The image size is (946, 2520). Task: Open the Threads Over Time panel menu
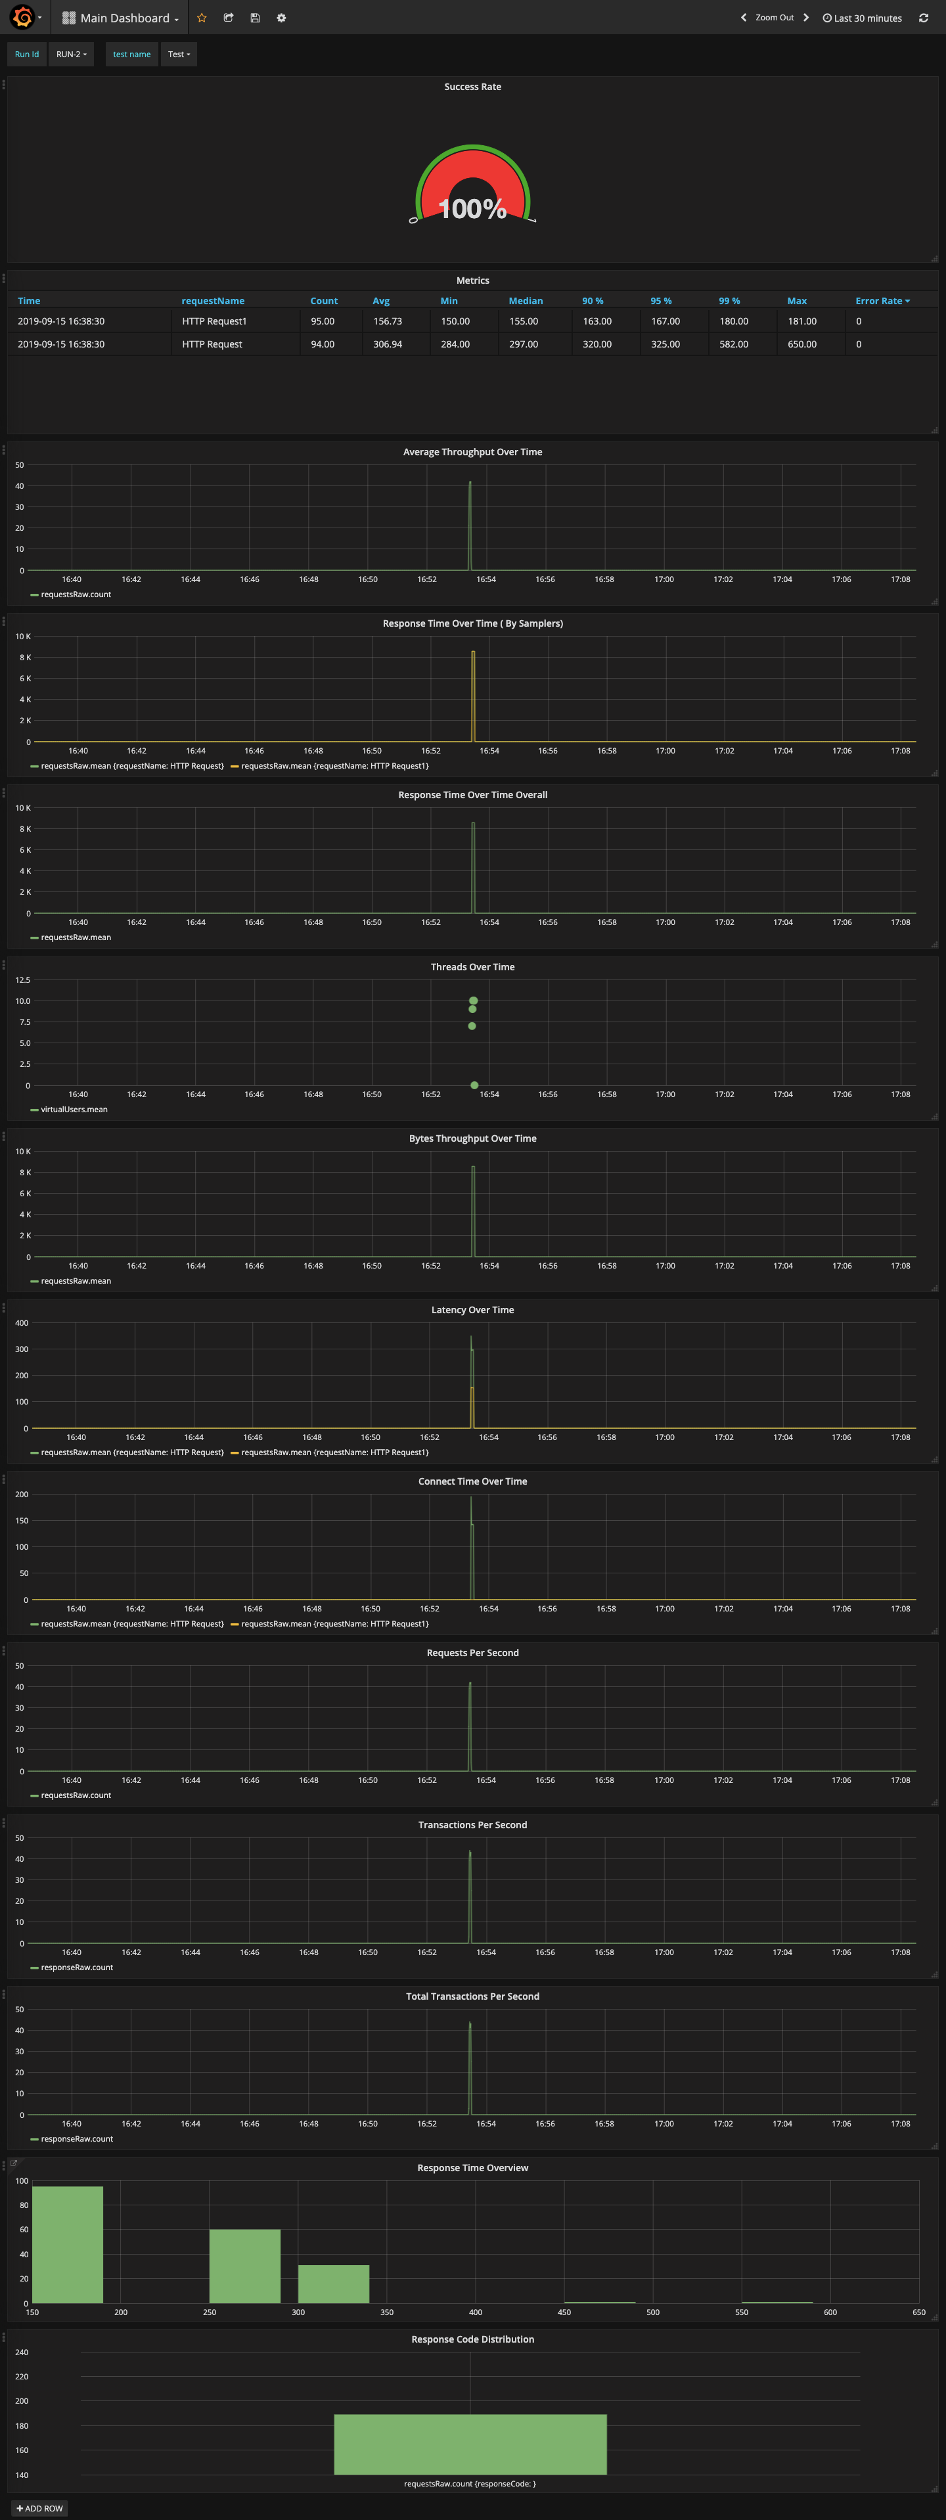[x=472, y=966]
